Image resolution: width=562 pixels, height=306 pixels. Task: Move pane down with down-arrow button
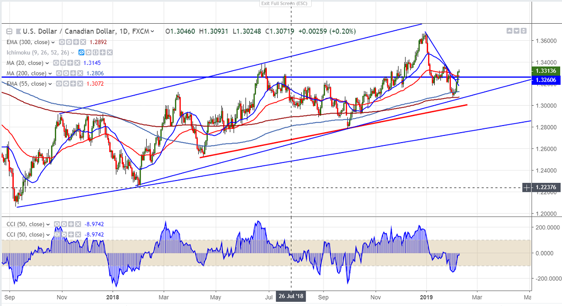(517, 31)
